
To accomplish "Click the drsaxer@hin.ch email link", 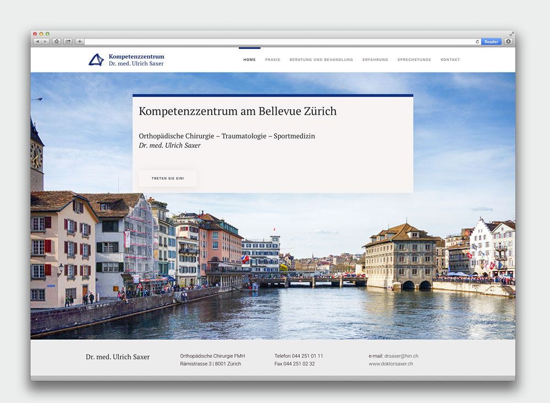I will [x=401, y=356].
